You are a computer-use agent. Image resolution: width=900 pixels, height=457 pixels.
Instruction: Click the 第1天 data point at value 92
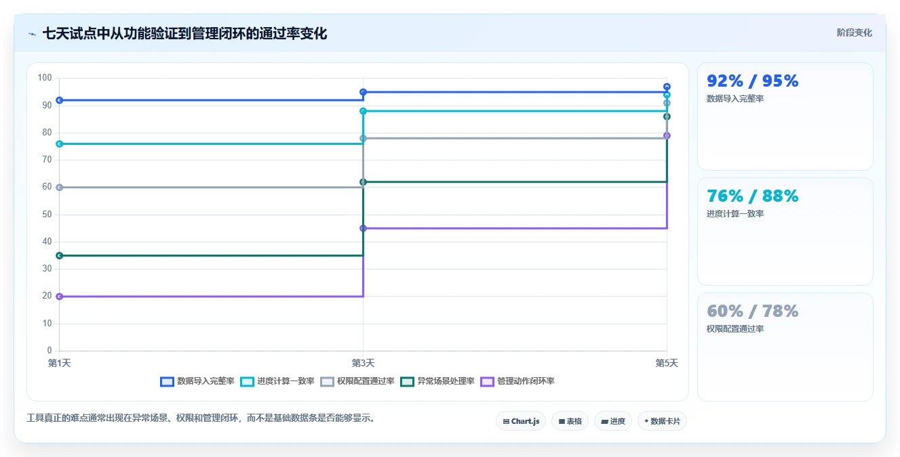coord(60,100)
